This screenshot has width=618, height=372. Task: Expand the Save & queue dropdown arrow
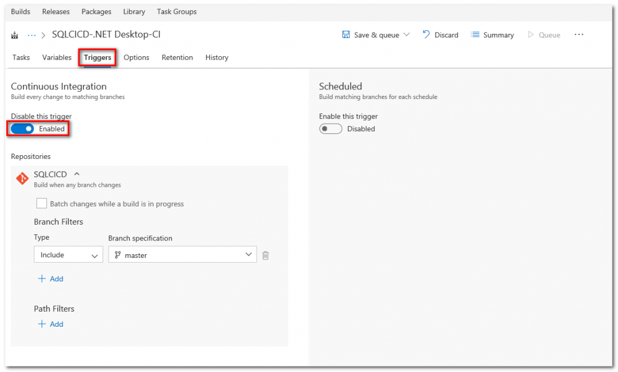click(x=407, y=34)
